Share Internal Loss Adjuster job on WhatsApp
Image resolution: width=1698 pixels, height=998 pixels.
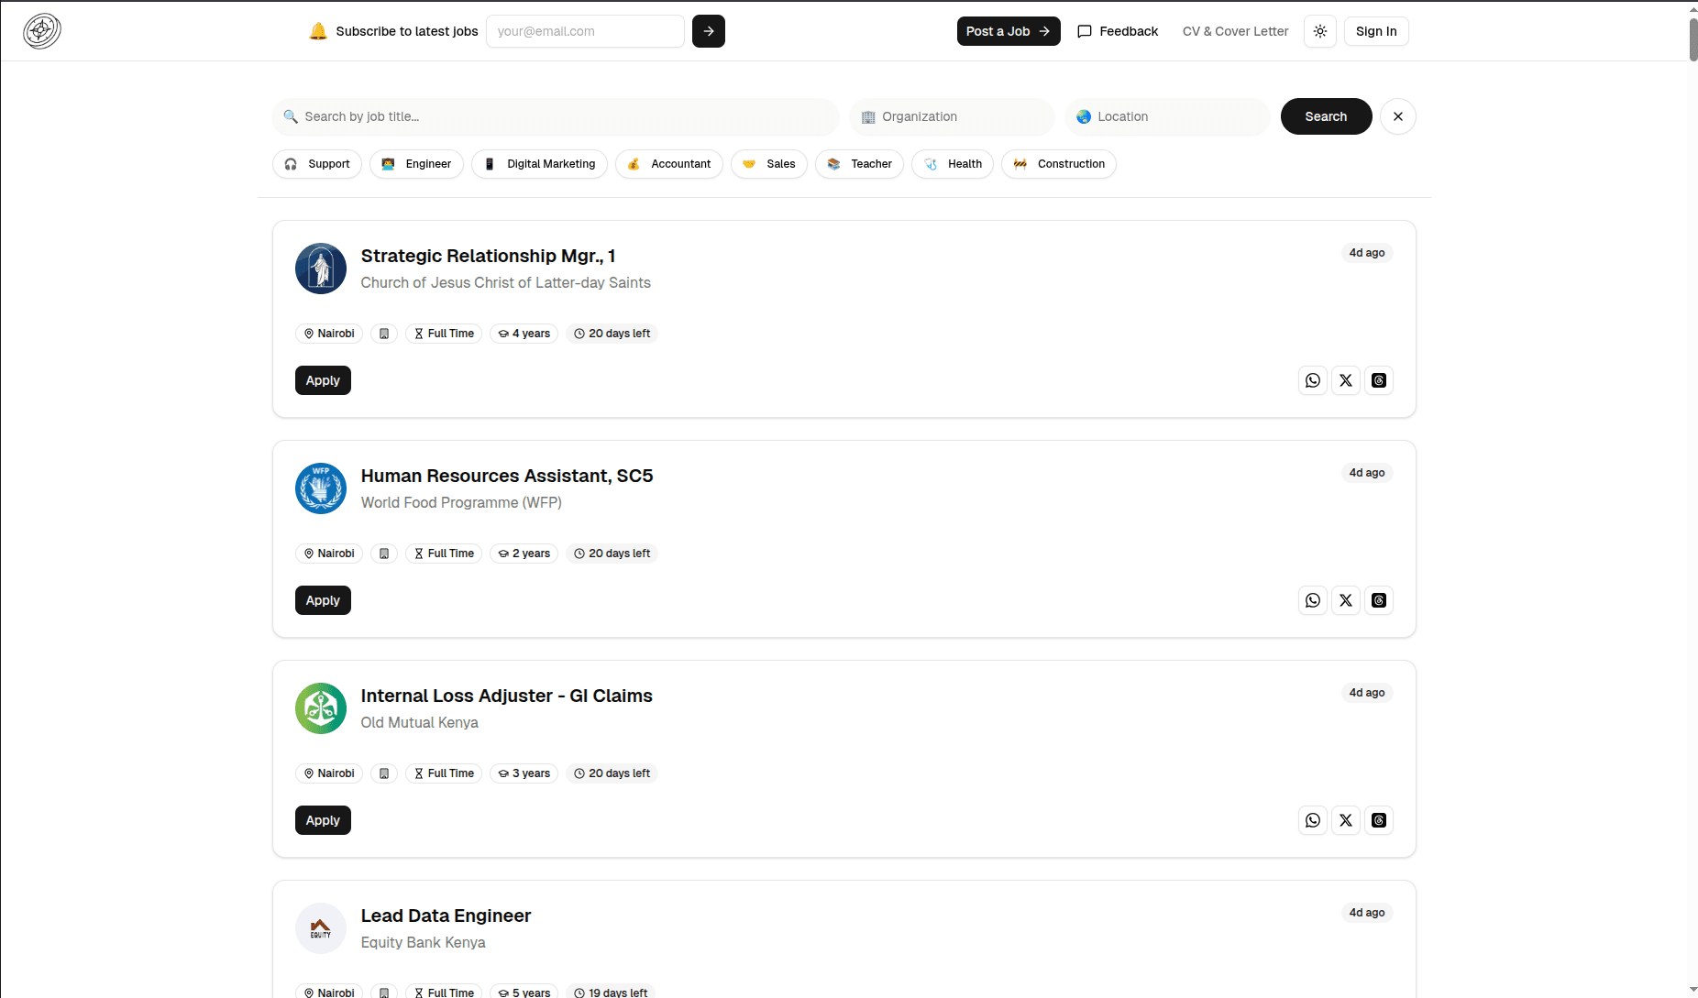pyautogui.click(x=1313, y=820)
